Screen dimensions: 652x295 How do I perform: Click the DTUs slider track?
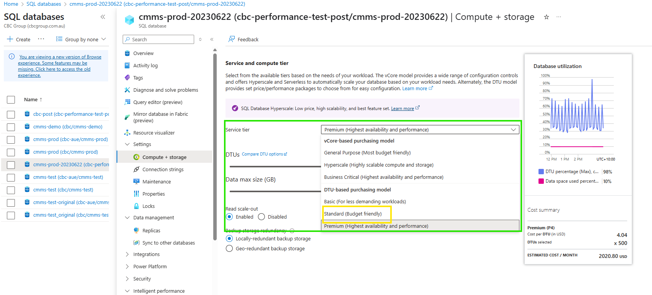point(275,167)
